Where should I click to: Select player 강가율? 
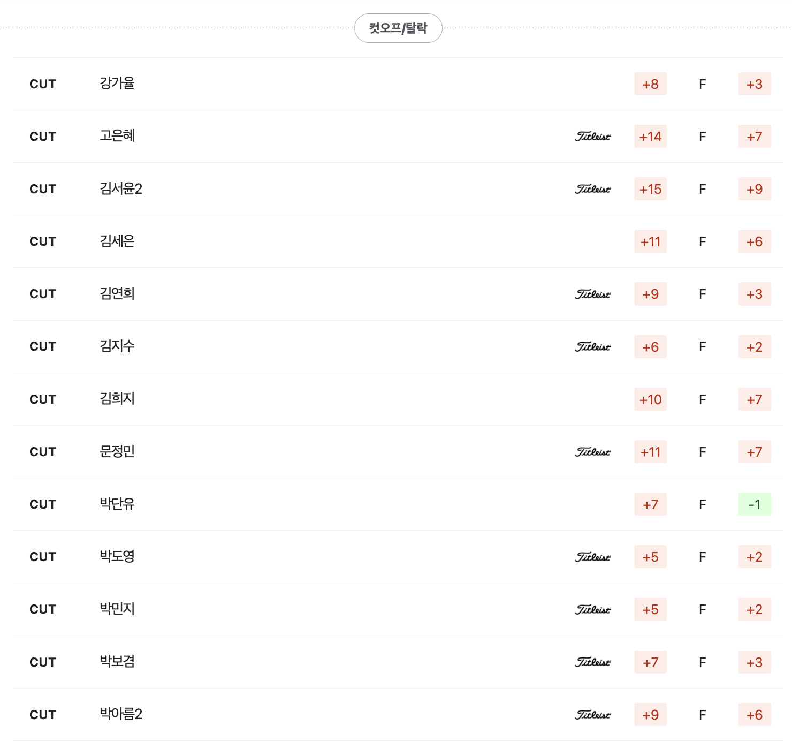tap(116, 84)
